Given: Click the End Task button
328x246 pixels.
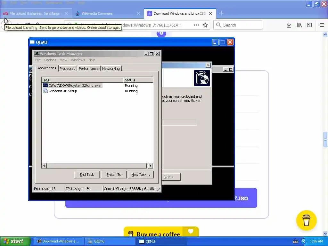Looking at the screenshot, I should click(87, 175).
